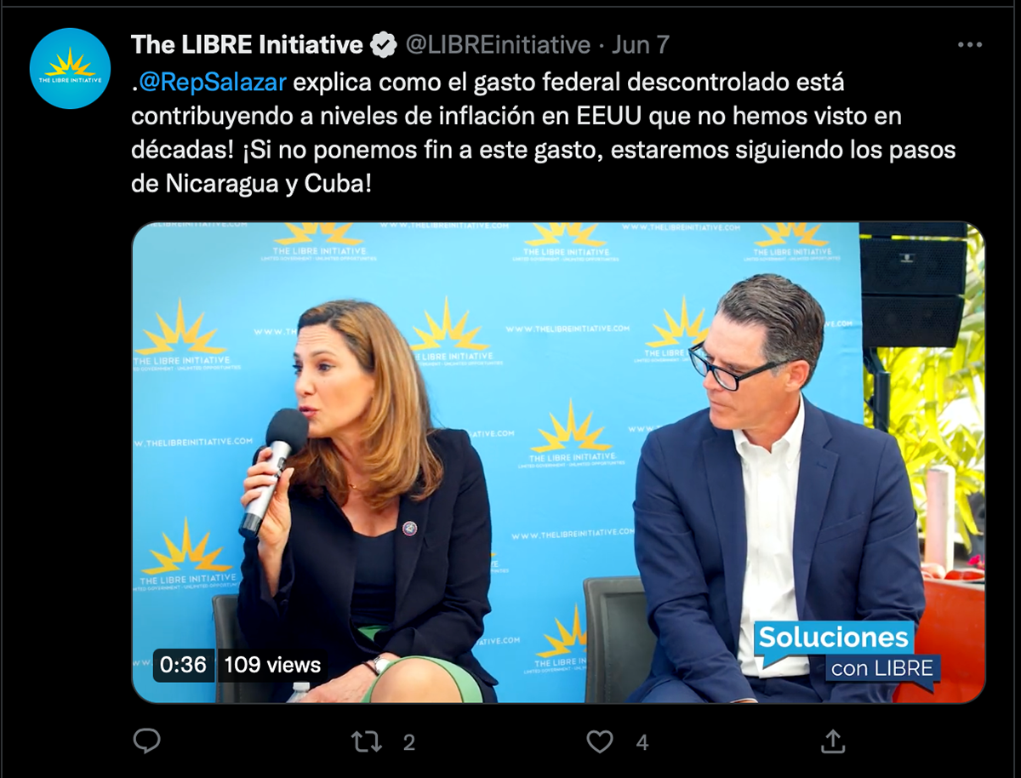Screen dimensions: 1021x778
Task: Click The LIBRE Initiative display name
Action: click(x=248, y=44)
